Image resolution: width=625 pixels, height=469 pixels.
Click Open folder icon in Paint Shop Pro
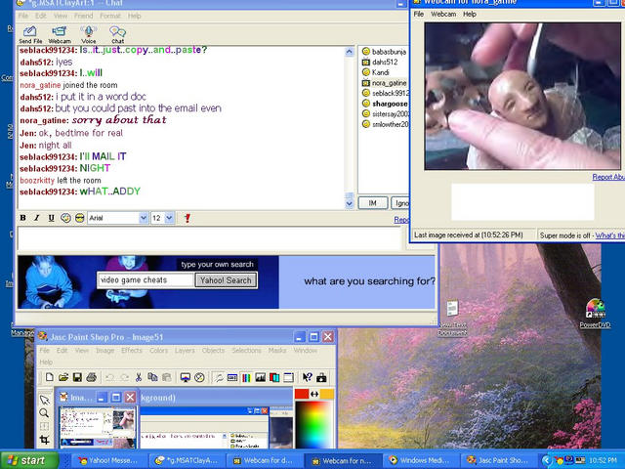[63, 377]
